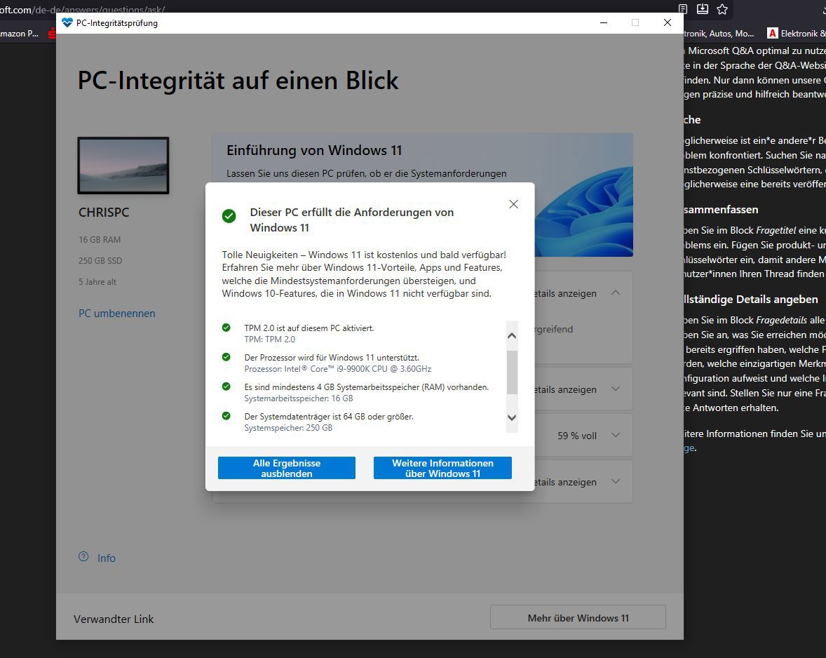Viewport: 826px width, 658px height.
Task: Click '16 GB RAM' in sidebar
Action: click(100, 240)
